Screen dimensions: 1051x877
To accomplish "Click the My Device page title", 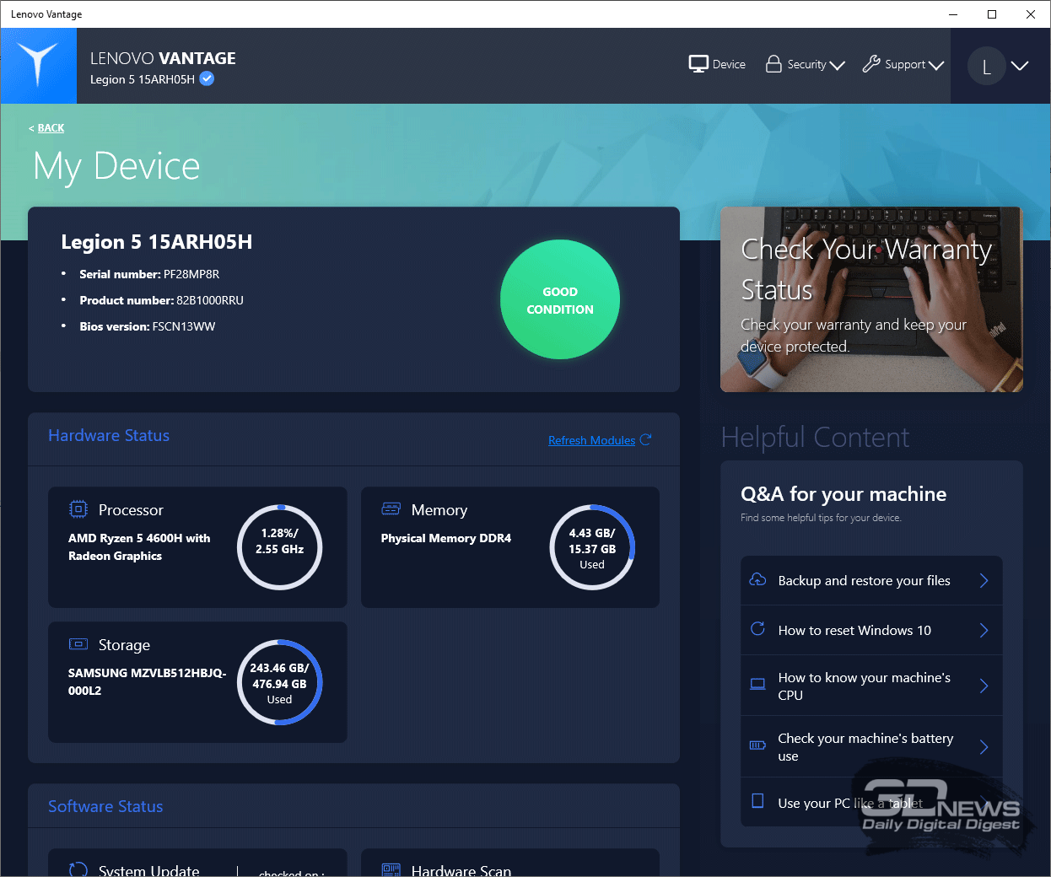I will (116, 166).
